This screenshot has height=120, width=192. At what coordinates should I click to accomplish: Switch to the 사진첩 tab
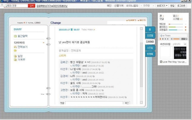(150, 48)
